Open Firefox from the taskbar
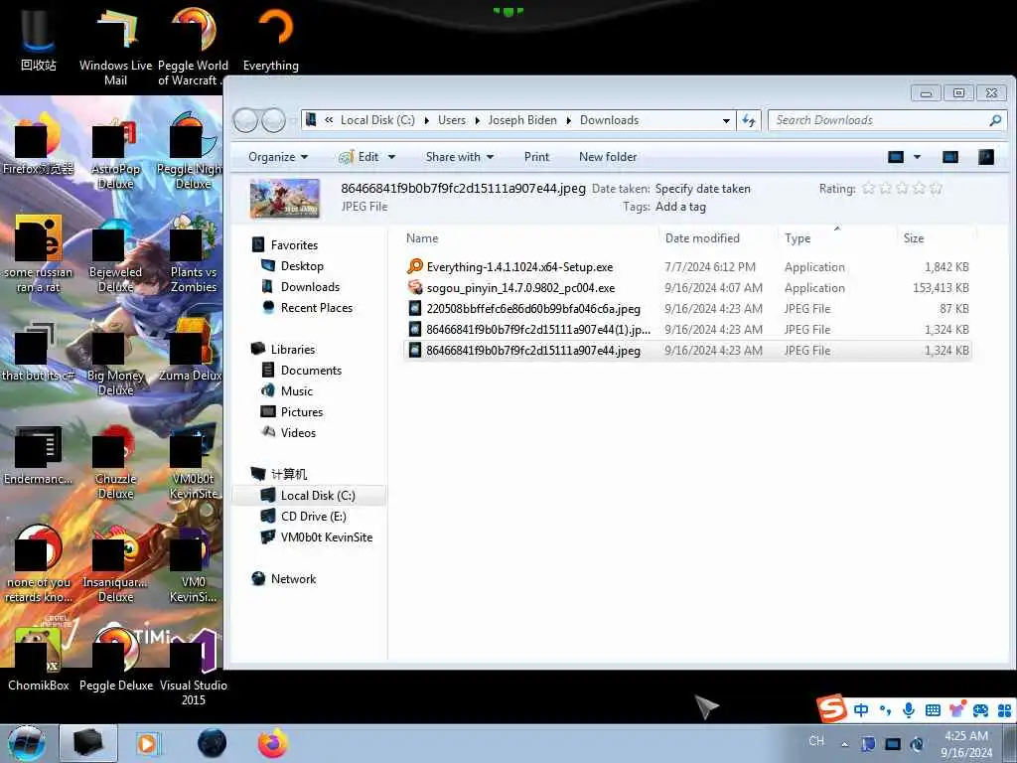 (273, 743)
